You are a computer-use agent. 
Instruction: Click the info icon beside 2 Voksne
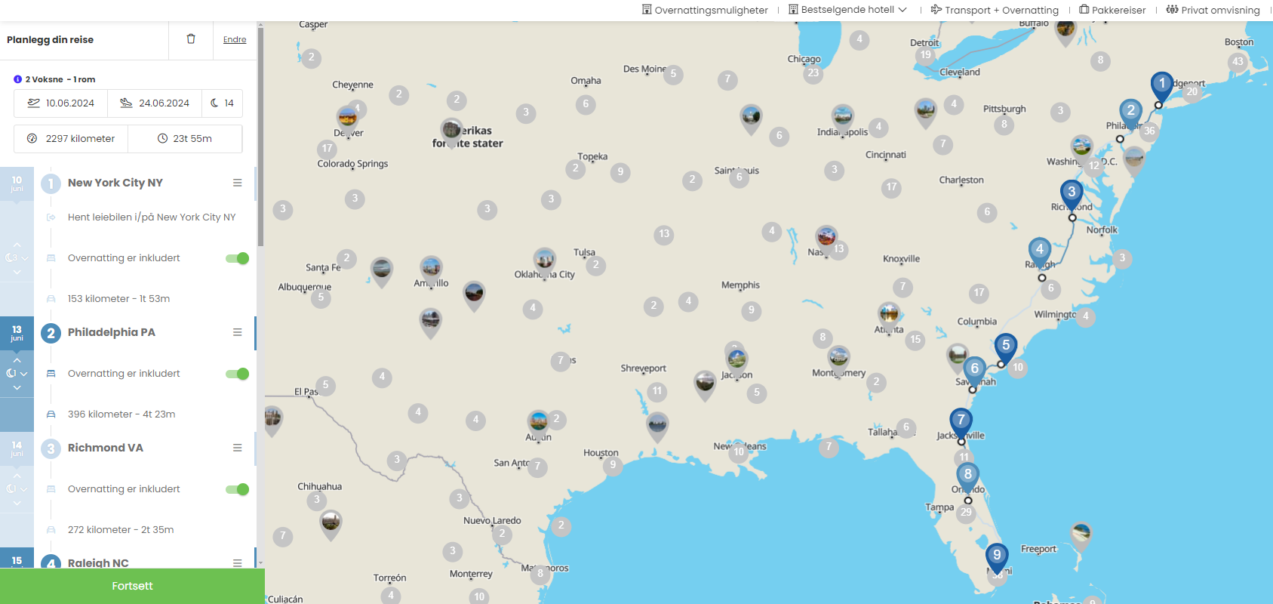17,79
